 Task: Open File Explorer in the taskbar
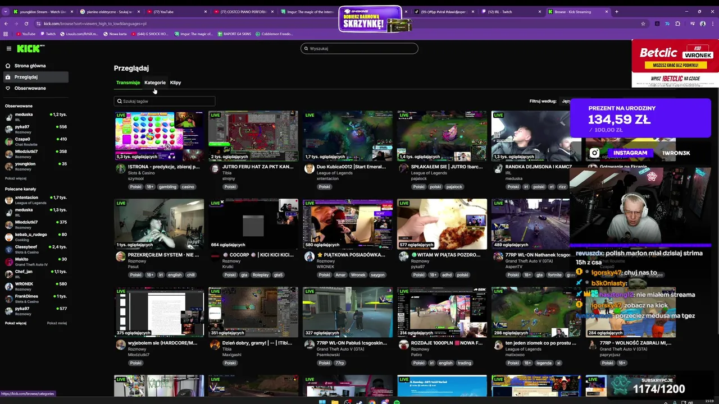(x=335, y=402)
